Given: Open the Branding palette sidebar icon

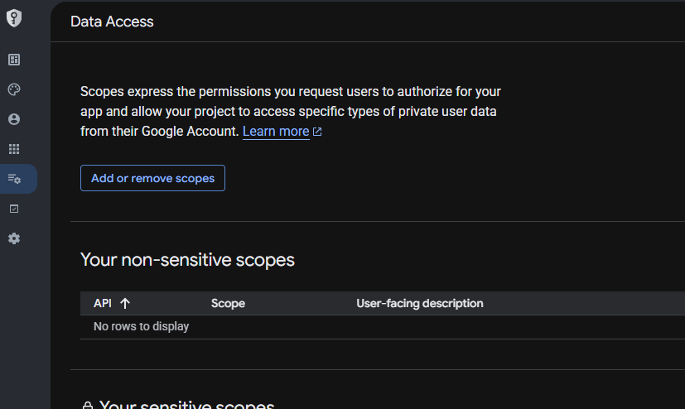Looking at the screenshot, I should tap(14, 89).
